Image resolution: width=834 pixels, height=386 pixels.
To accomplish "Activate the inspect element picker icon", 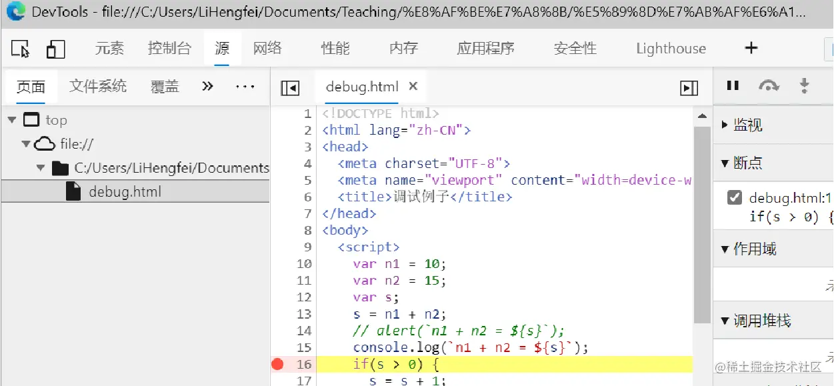I will [21, 49].
